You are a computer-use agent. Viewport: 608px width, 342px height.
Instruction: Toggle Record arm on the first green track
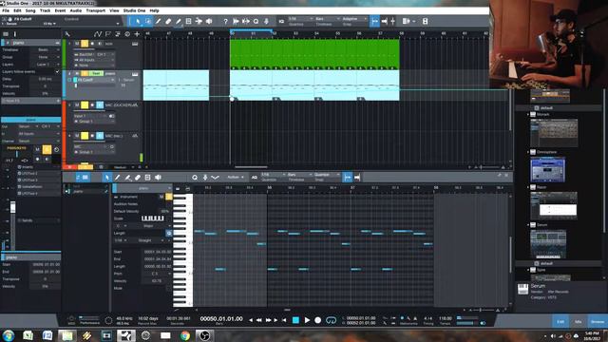[92, 44]
